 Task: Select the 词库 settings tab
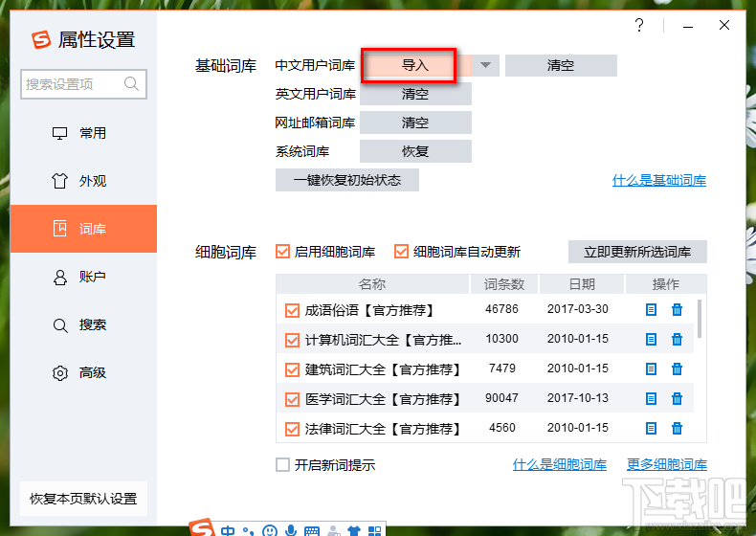[83, 229]
